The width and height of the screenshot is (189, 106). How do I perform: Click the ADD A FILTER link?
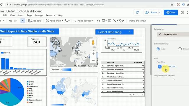click(x=169, y=67)
